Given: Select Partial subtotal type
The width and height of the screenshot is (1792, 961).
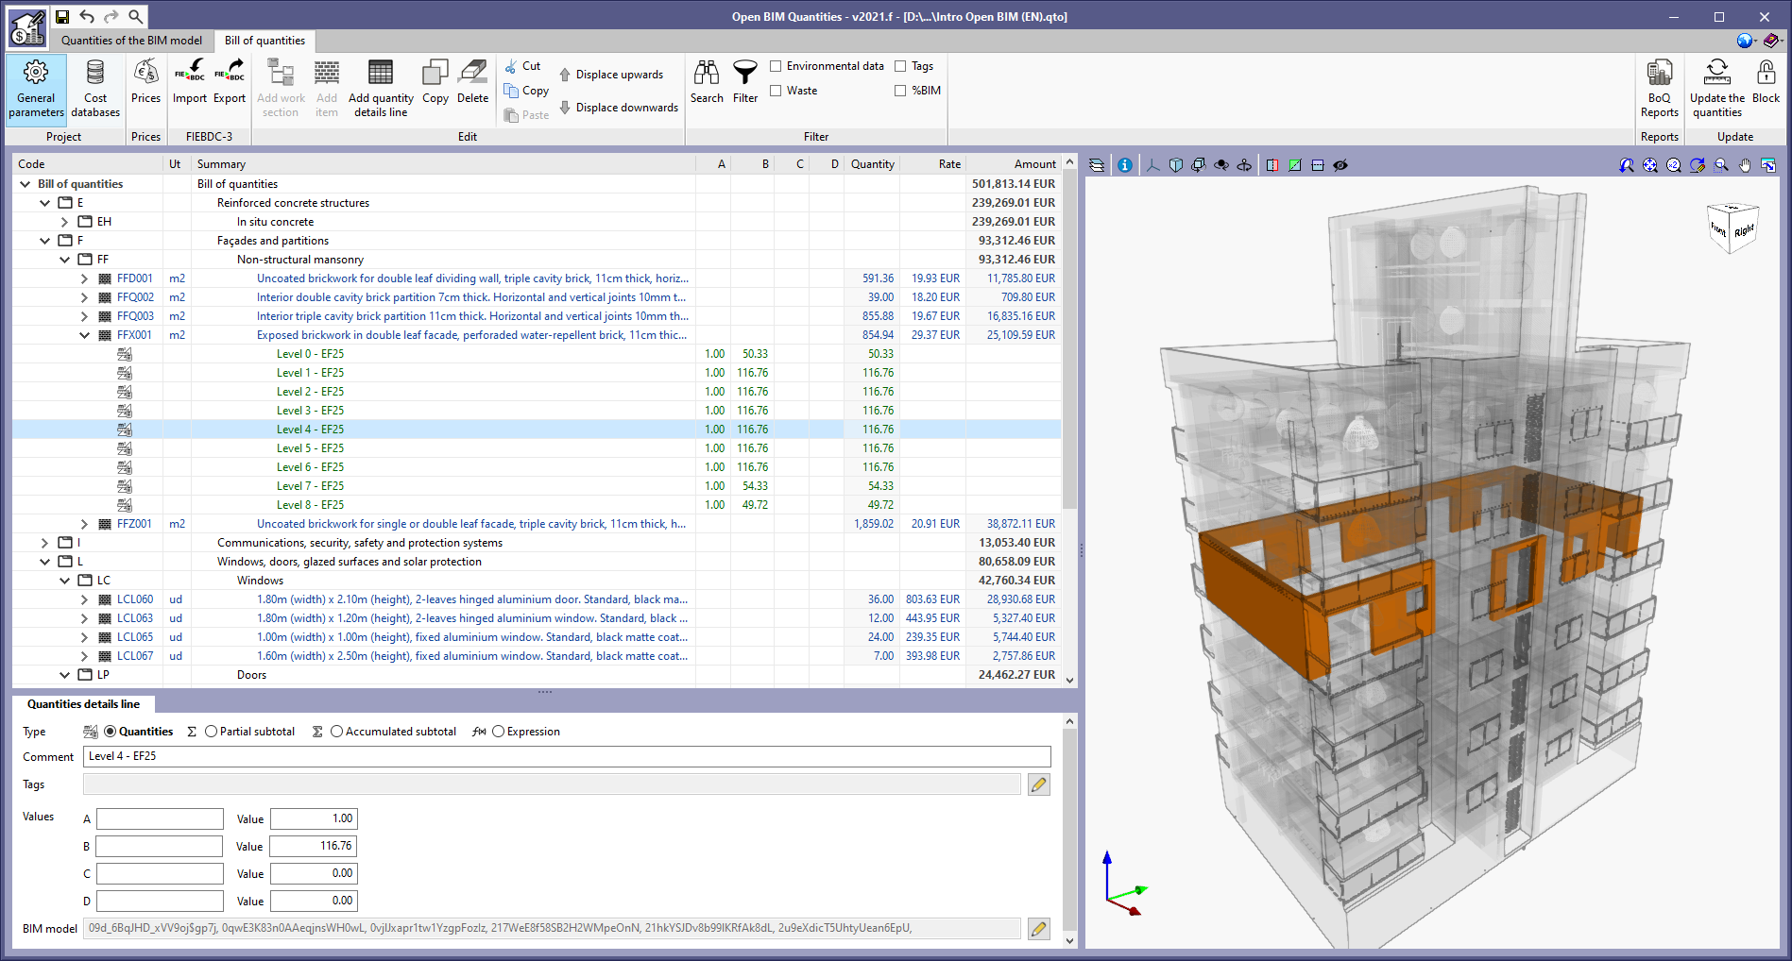Looking at the screenshot, I should point(212,732).
